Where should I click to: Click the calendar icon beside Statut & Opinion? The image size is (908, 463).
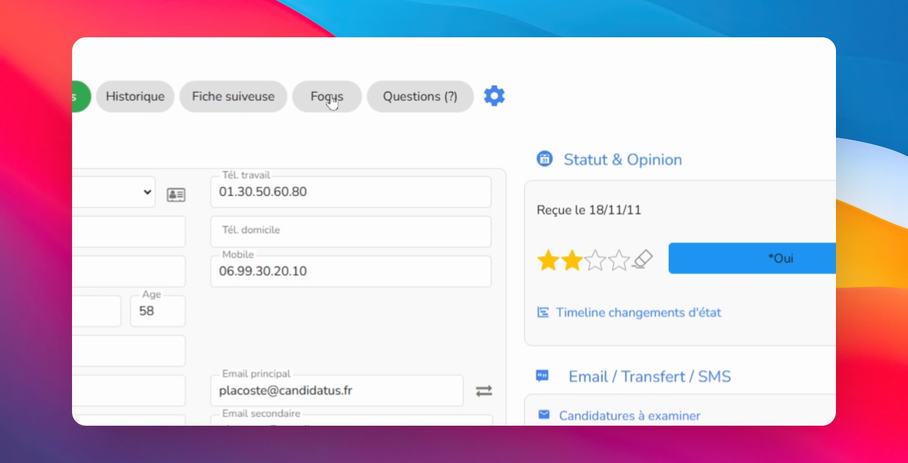click(545, 159)
